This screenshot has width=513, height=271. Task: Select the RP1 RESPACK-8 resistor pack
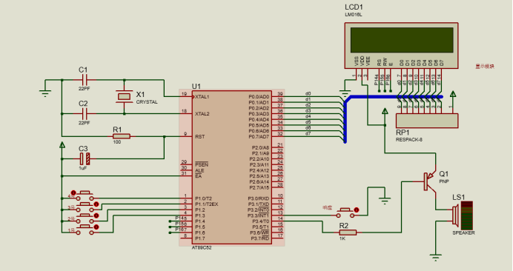[x=427, y=121]
